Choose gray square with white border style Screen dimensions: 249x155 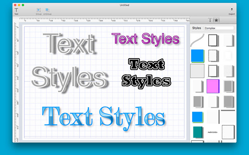[x=228, y=86]
